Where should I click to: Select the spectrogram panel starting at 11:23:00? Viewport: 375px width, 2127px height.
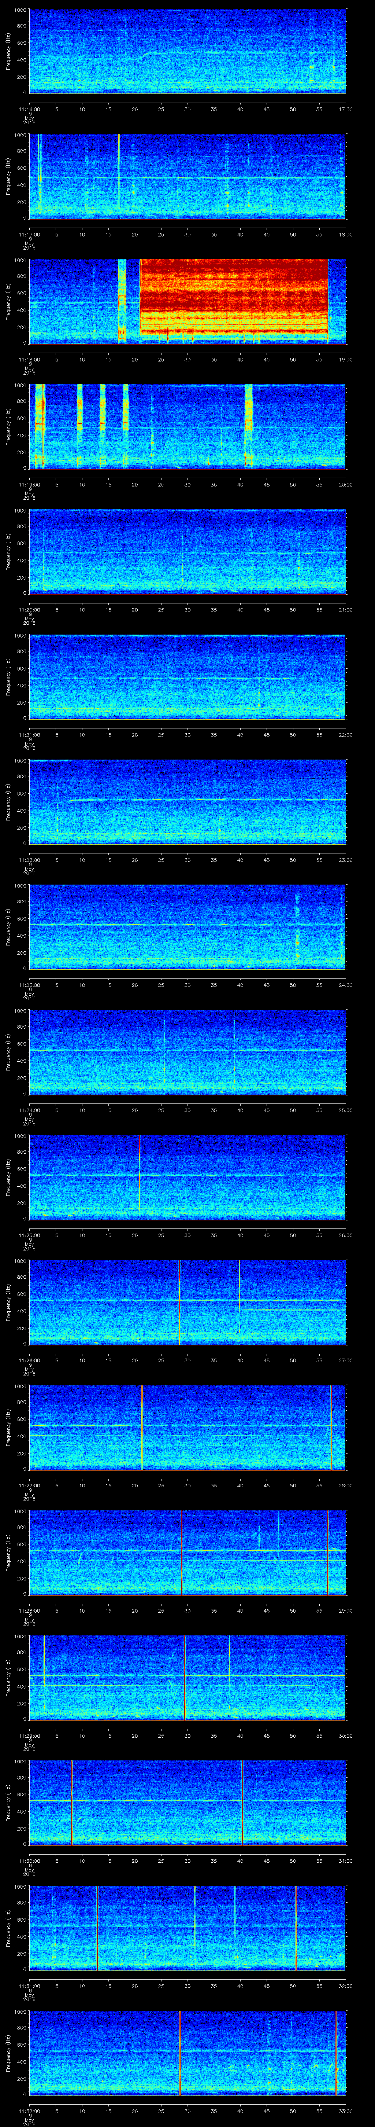tap(187, 926)
